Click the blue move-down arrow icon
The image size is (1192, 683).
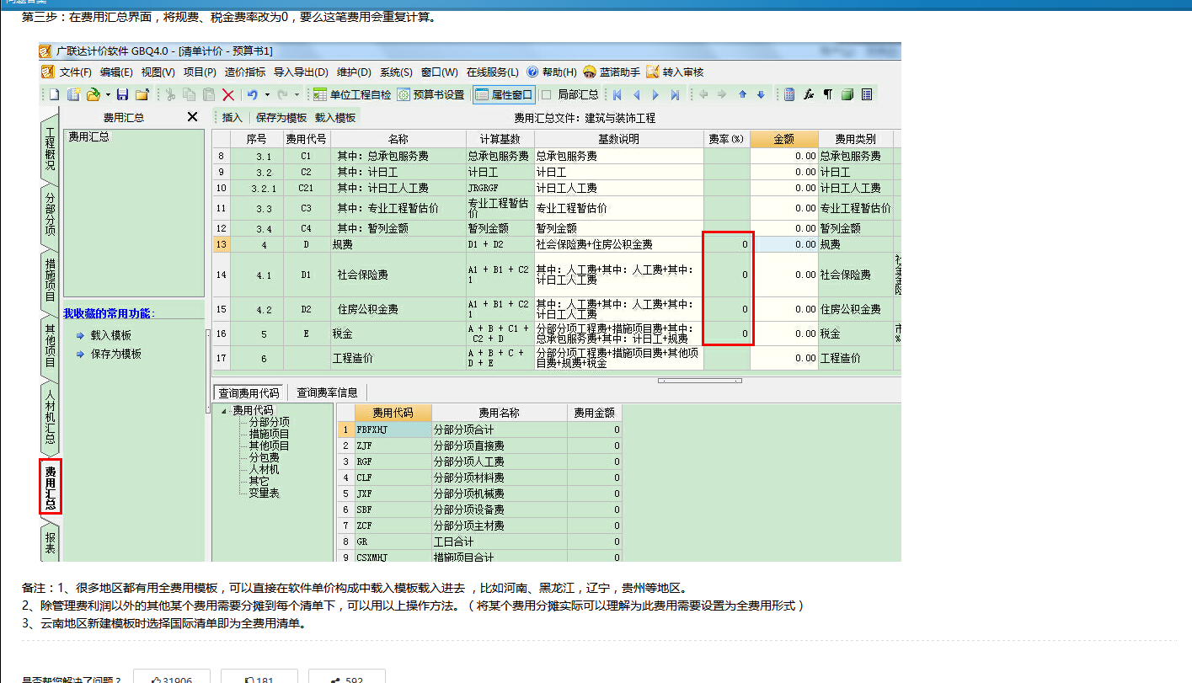[x=761, y=94]
